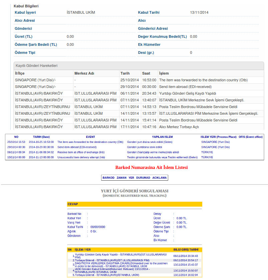This screenshot has width=268, height=280.
Task: Select the "Ağırlık" label
Action: click(72, 231)
